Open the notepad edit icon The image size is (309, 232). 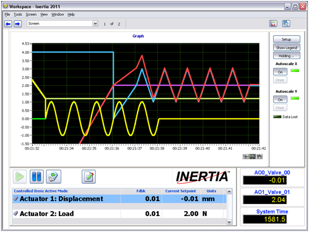coord(88,176)
